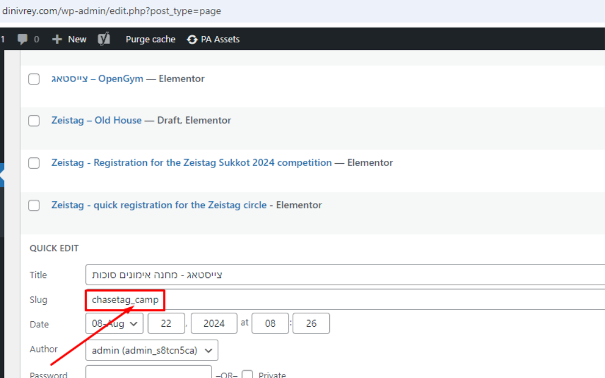Screen dimensions: 605x378
Task: Click the Title input field
Action: (x=338, y=275)
